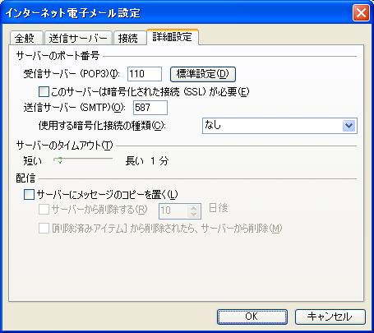The image size is (374, 333).
Task: Click the server timeout slider thumb
Action: (59, 160)
